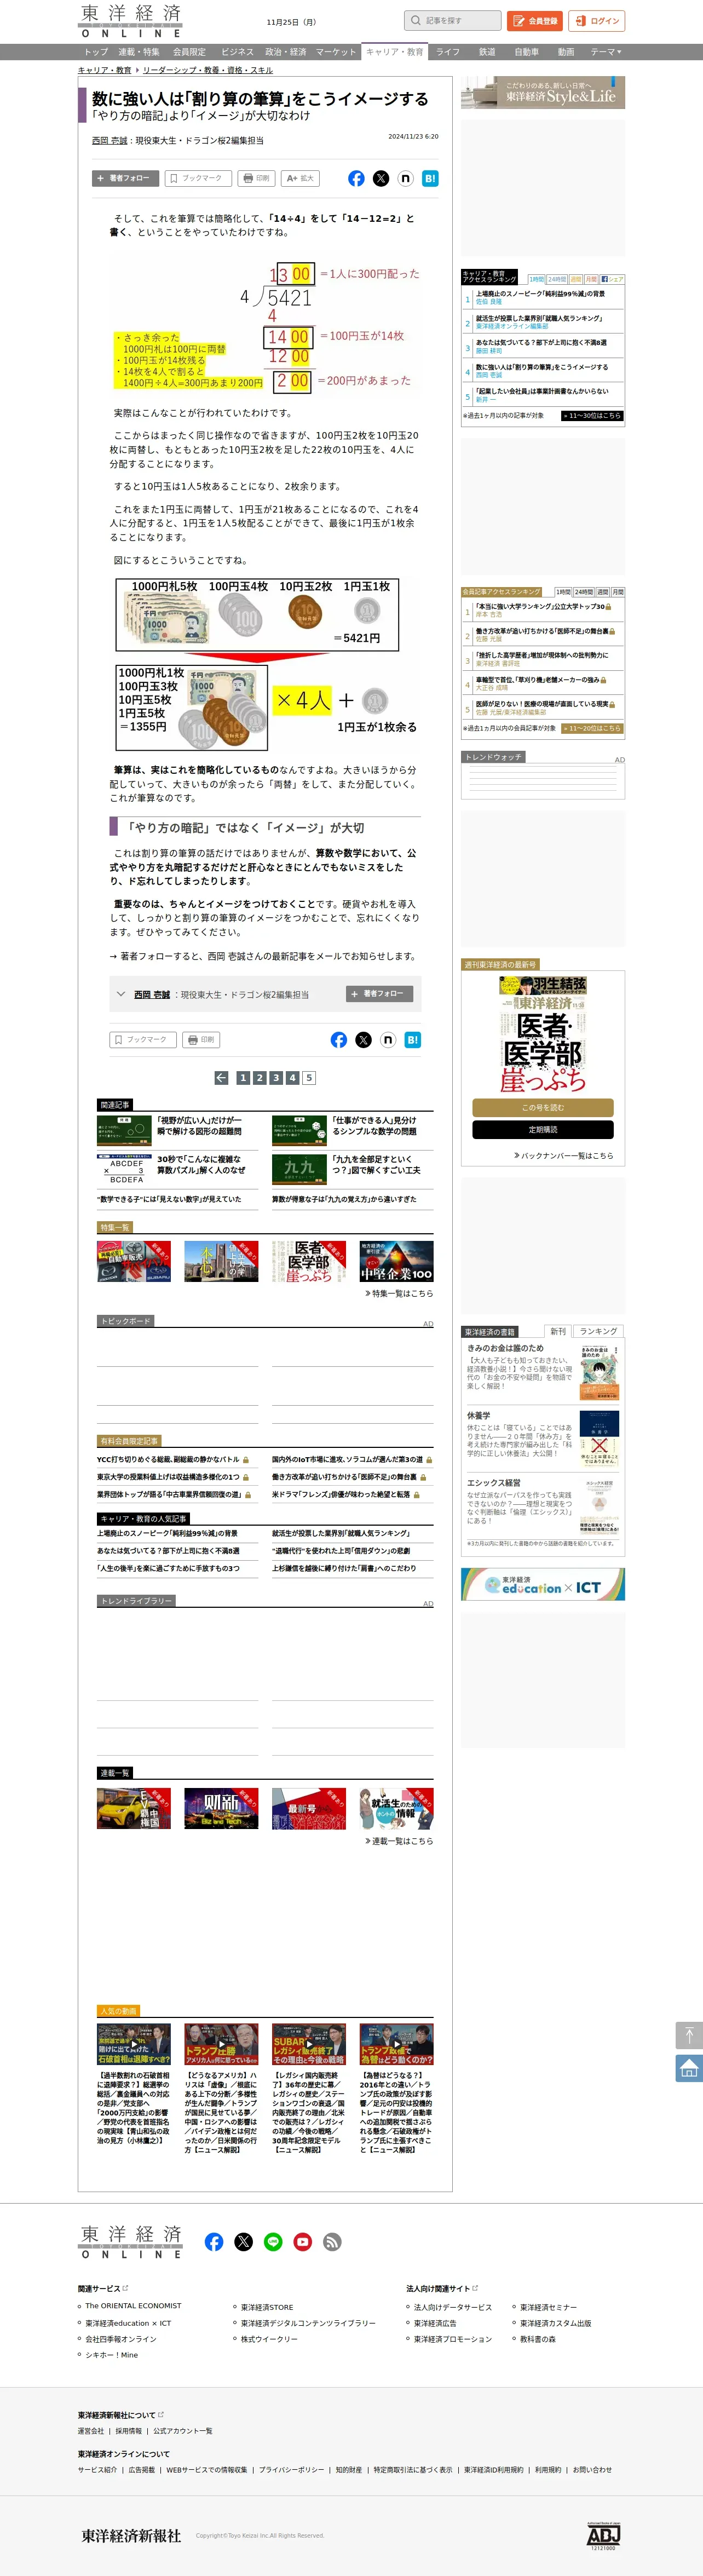
Task: Select 月間 tab in 会員記事アクセスランキング
Action: tap(617, 592)
